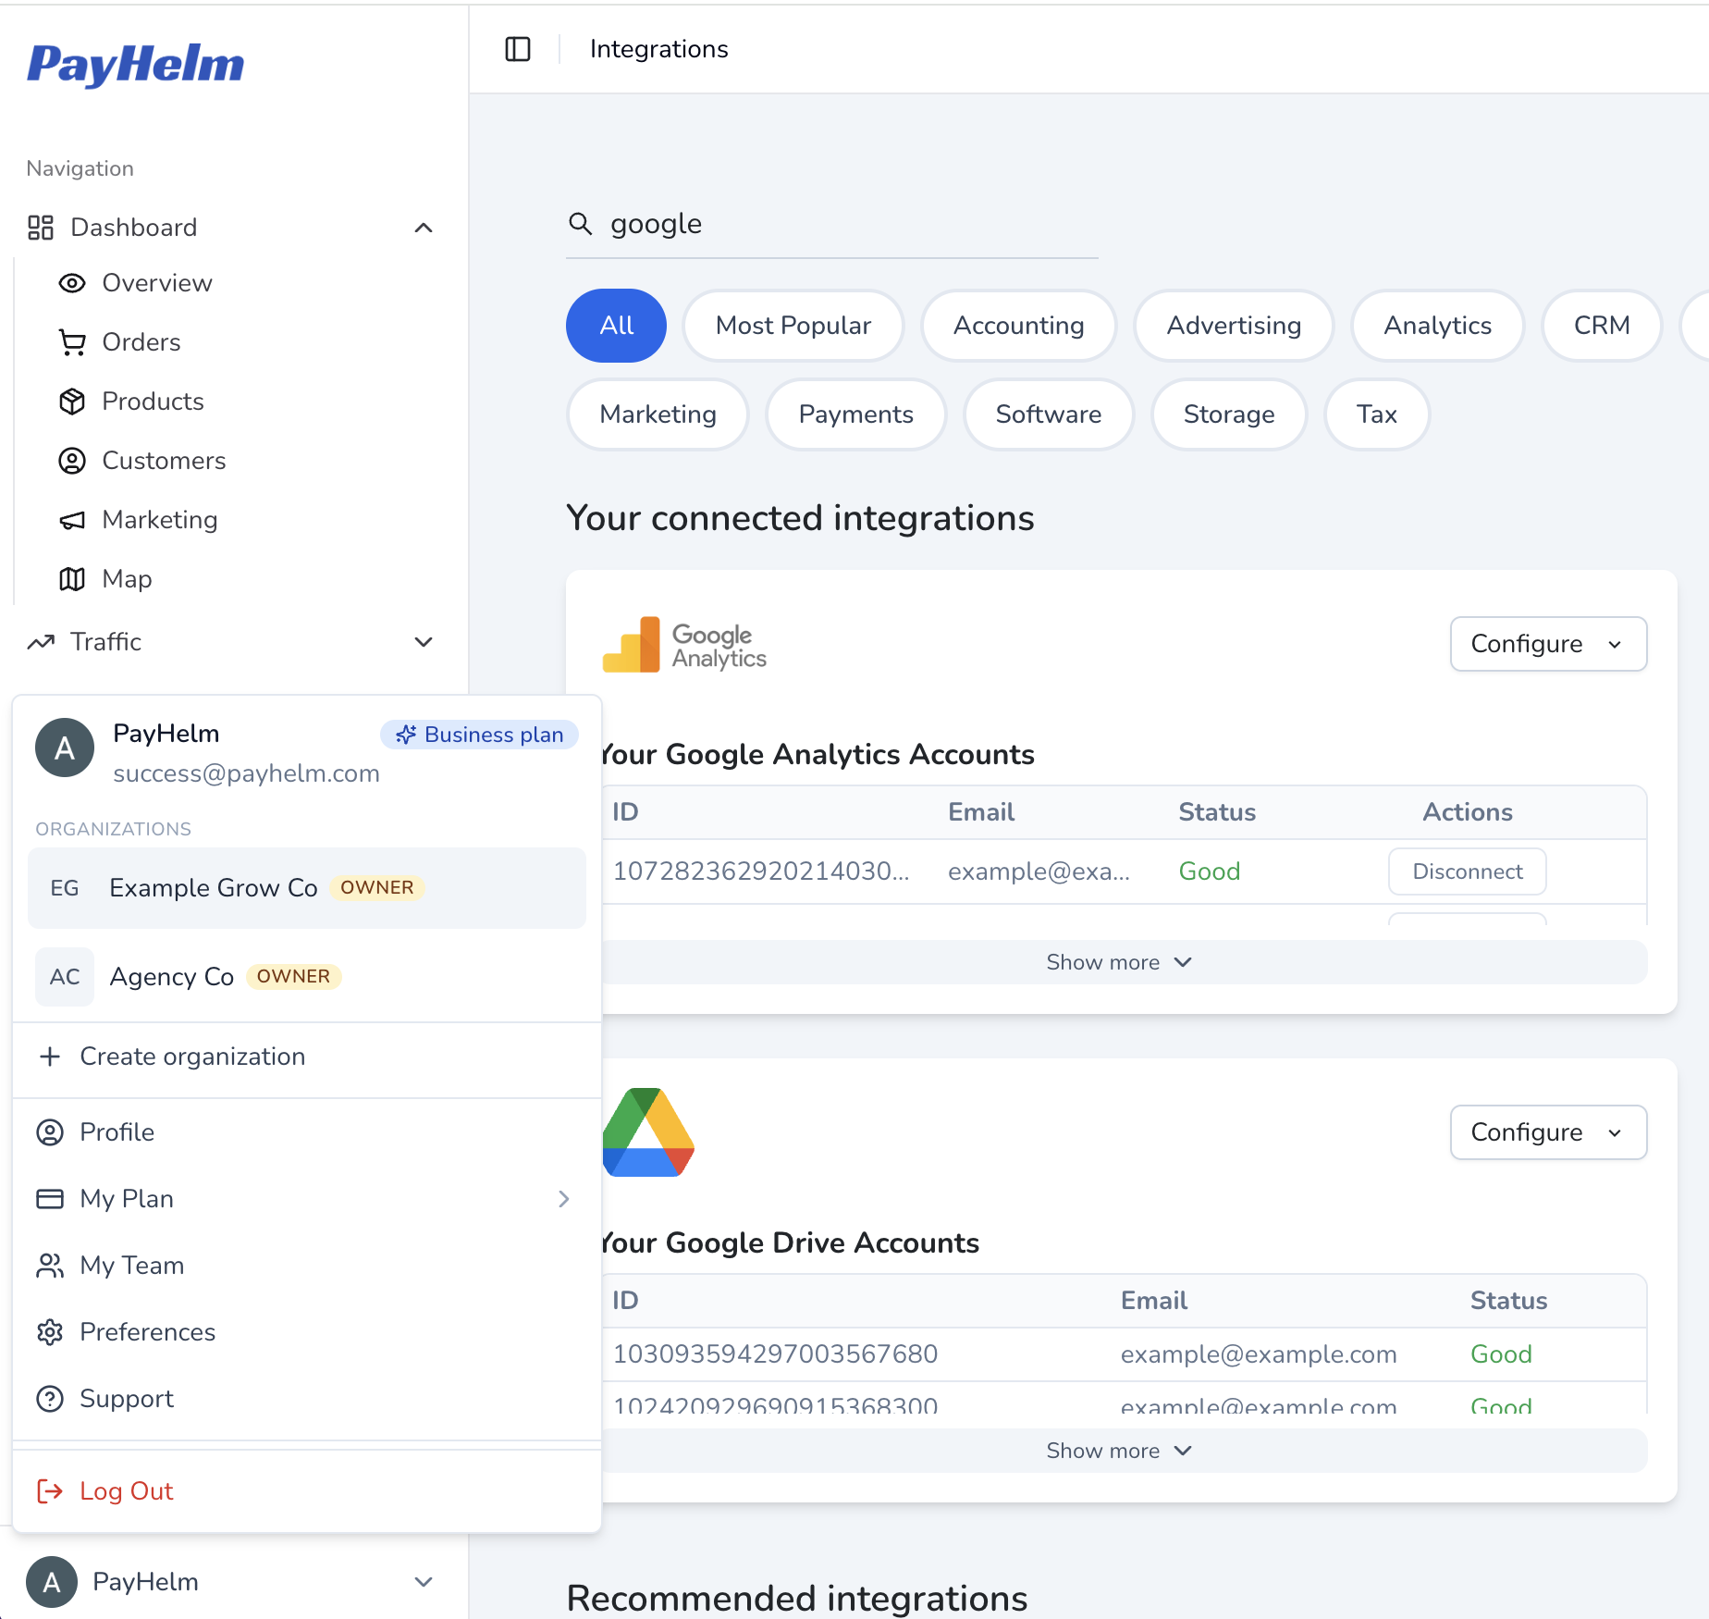The width and height of the screenshot is (1709, 1619).
Task: Filter by Payments category
Action: [x=855, y=414]
